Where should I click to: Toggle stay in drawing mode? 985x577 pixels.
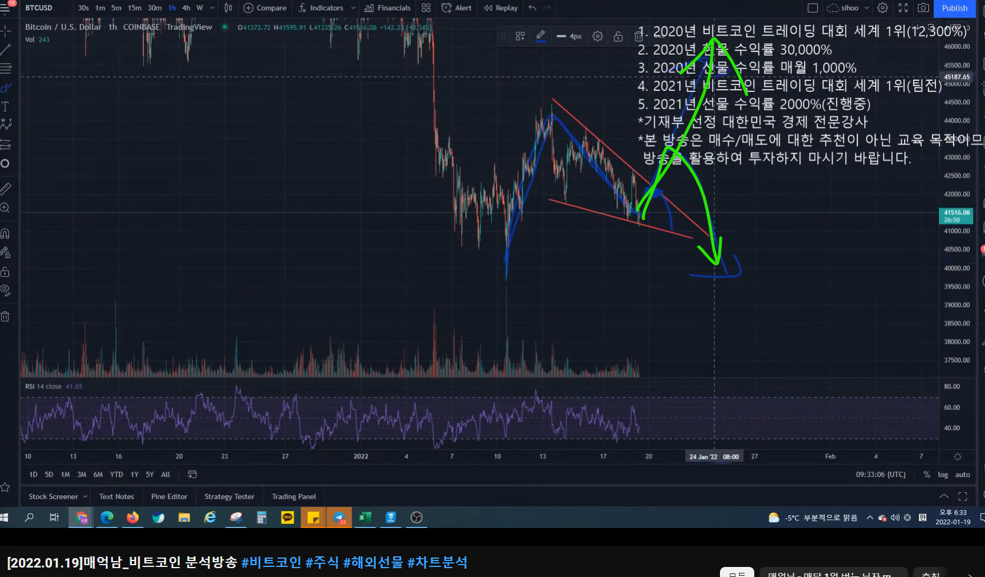click(x=5, y=252)
